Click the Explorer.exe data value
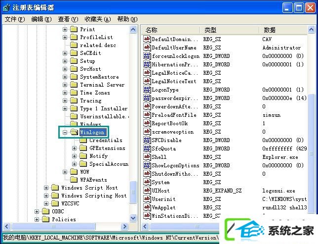This screenshot has width=318, height=244. 280,157
